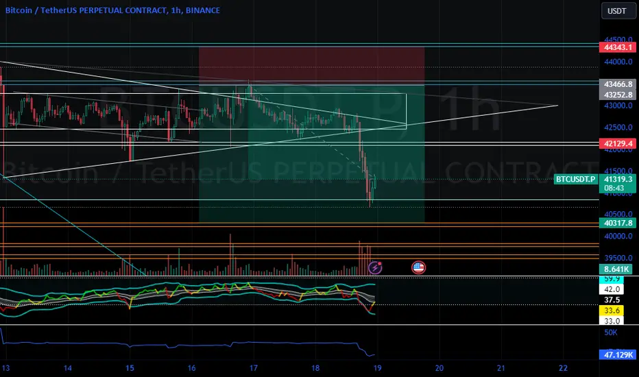This screenshot has width=639, height=377.
Task: Select the red stop-loss zone of short position
Action: (x=312, y=66)
